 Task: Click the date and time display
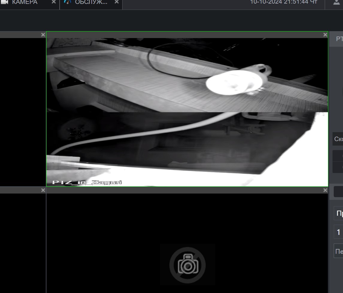(283, 2)
